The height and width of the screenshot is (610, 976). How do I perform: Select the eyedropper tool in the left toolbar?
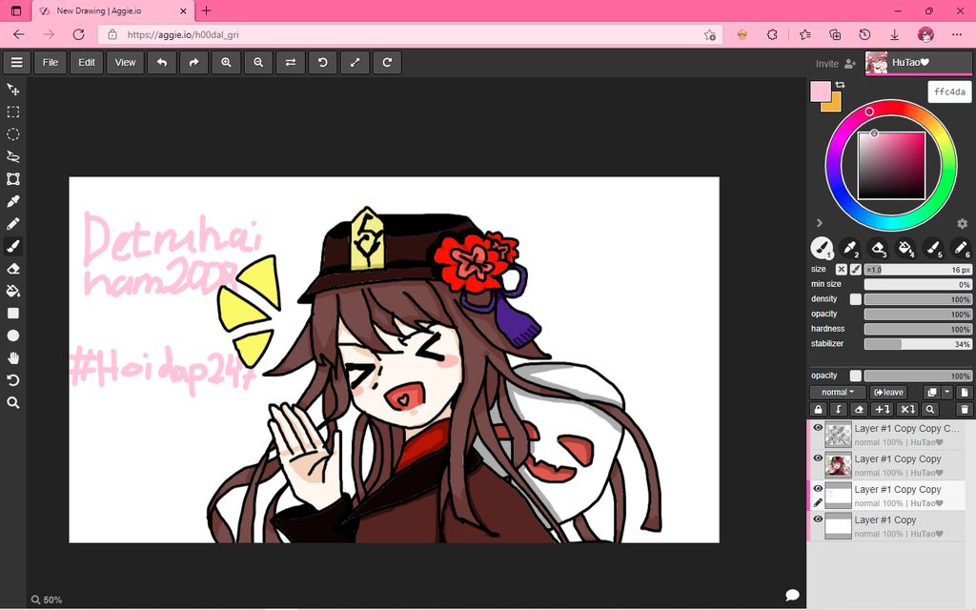click(x=13, y=202)
